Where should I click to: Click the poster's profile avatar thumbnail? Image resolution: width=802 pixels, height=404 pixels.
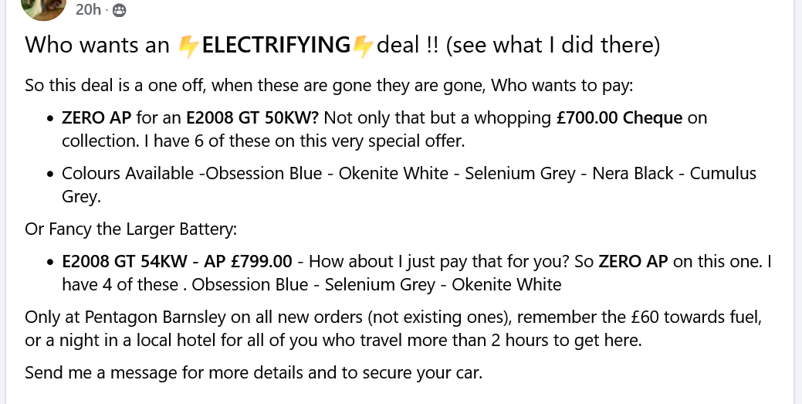click(x=43, y=6)
